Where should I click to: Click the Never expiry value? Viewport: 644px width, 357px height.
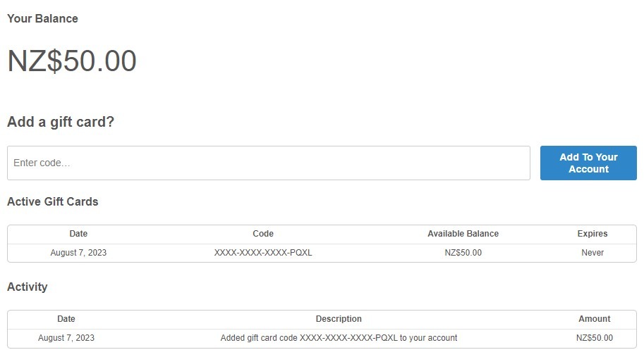(x=593, y=253)
